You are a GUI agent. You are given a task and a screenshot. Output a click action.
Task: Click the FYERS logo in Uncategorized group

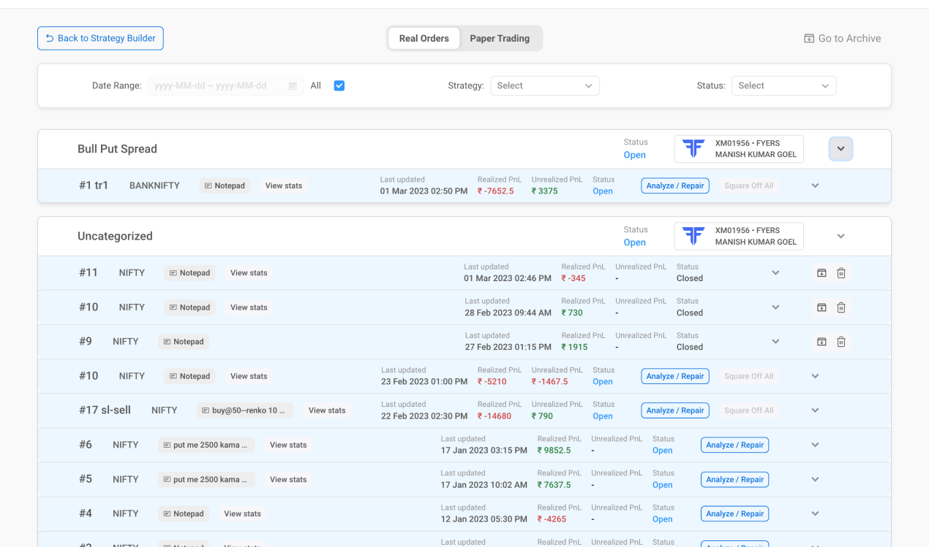click(x=693, y=236)
